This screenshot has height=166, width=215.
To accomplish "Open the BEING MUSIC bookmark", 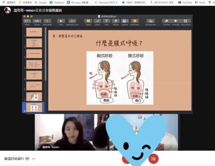I will [163, 2].
